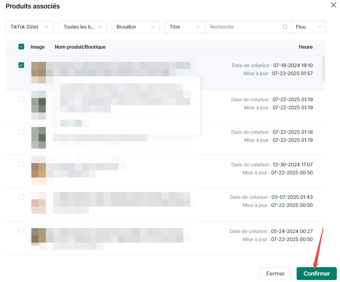
Task: Click the Heure column header
Action: coord(306,47)
